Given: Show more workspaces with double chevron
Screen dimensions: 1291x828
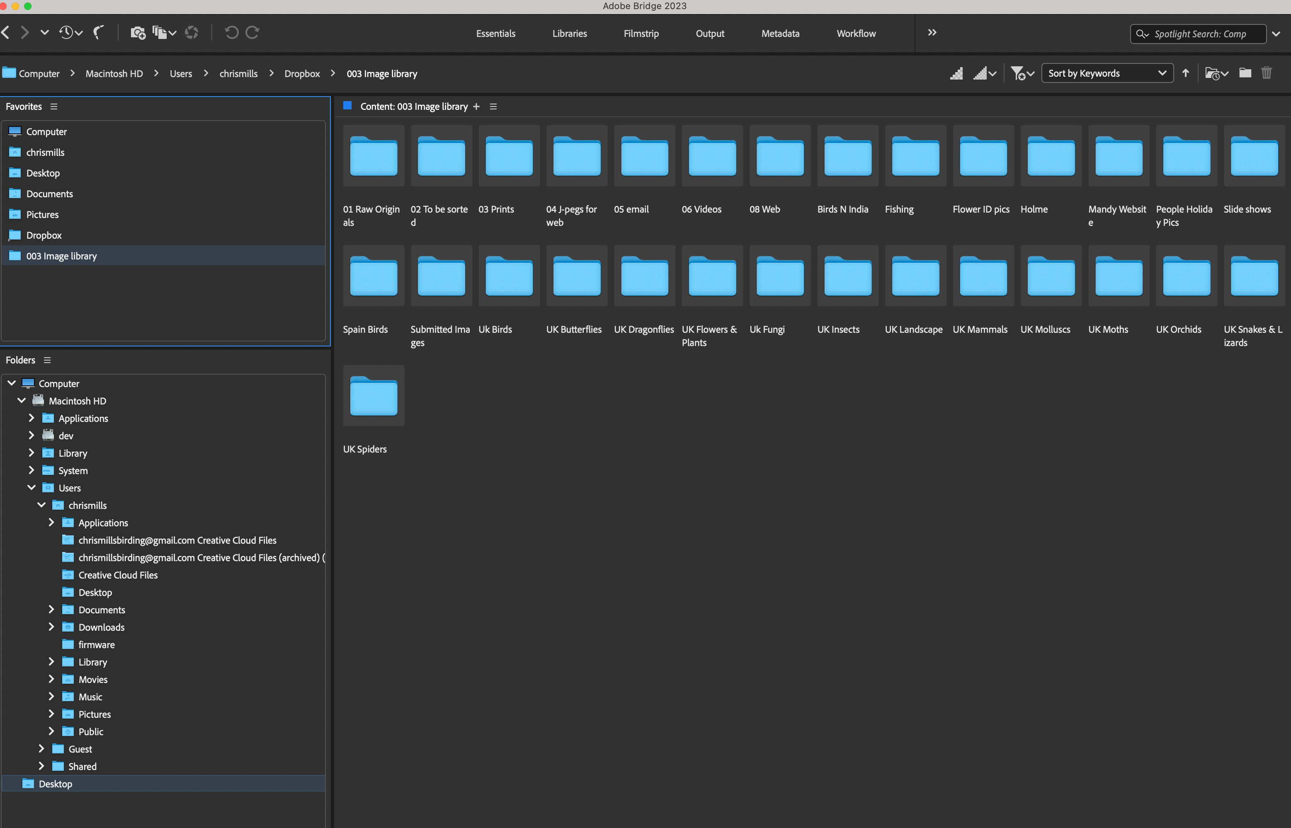Looking at the screenshot, I should tap(932, 32).
